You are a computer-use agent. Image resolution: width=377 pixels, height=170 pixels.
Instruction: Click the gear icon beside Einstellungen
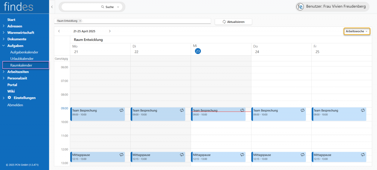(x=9, y=98)
